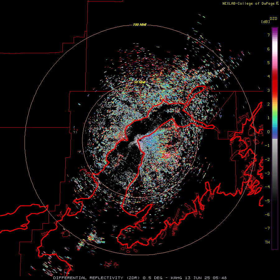The height and width of the screenshot is (280, 280).
Task: Click the DZD product label
Action: [273, 18]
